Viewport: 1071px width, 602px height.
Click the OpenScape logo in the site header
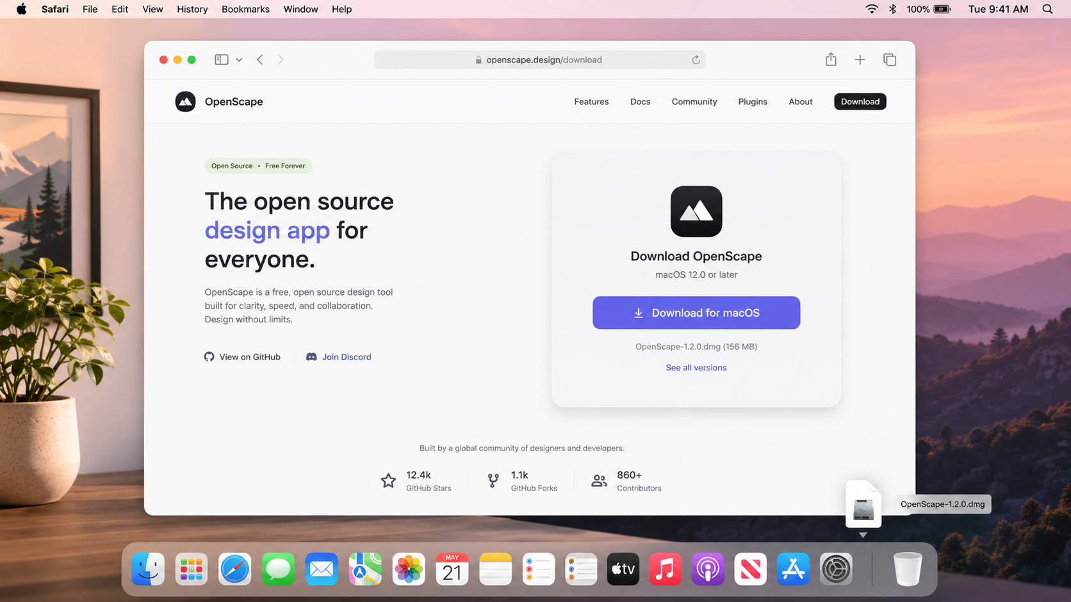point(185,102)
